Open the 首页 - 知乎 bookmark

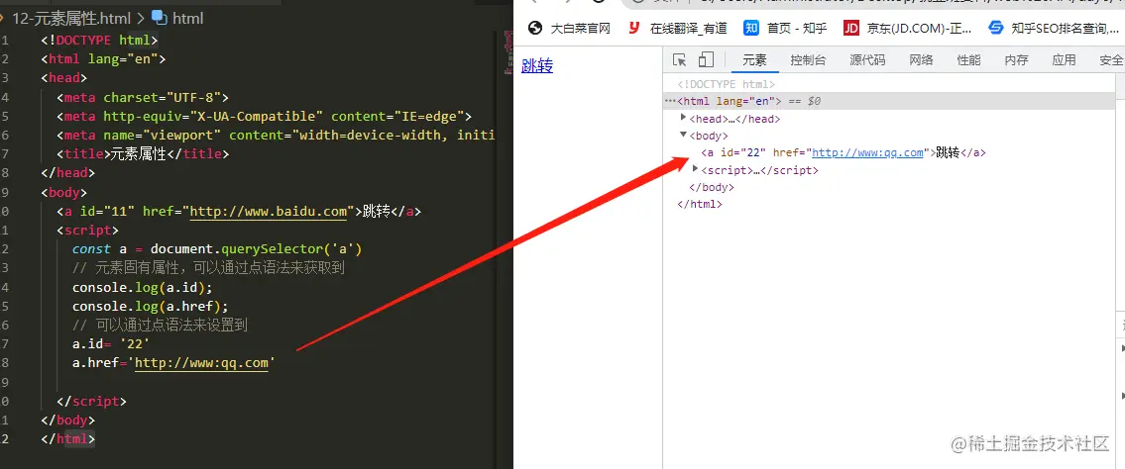(x=786, y=28)
